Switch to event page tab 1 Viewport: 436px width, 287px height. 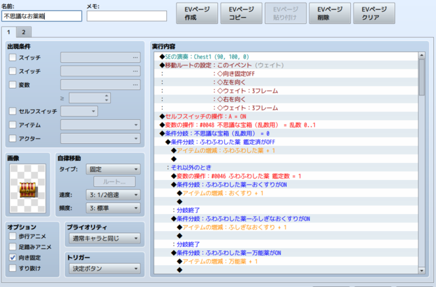(9, 32)
